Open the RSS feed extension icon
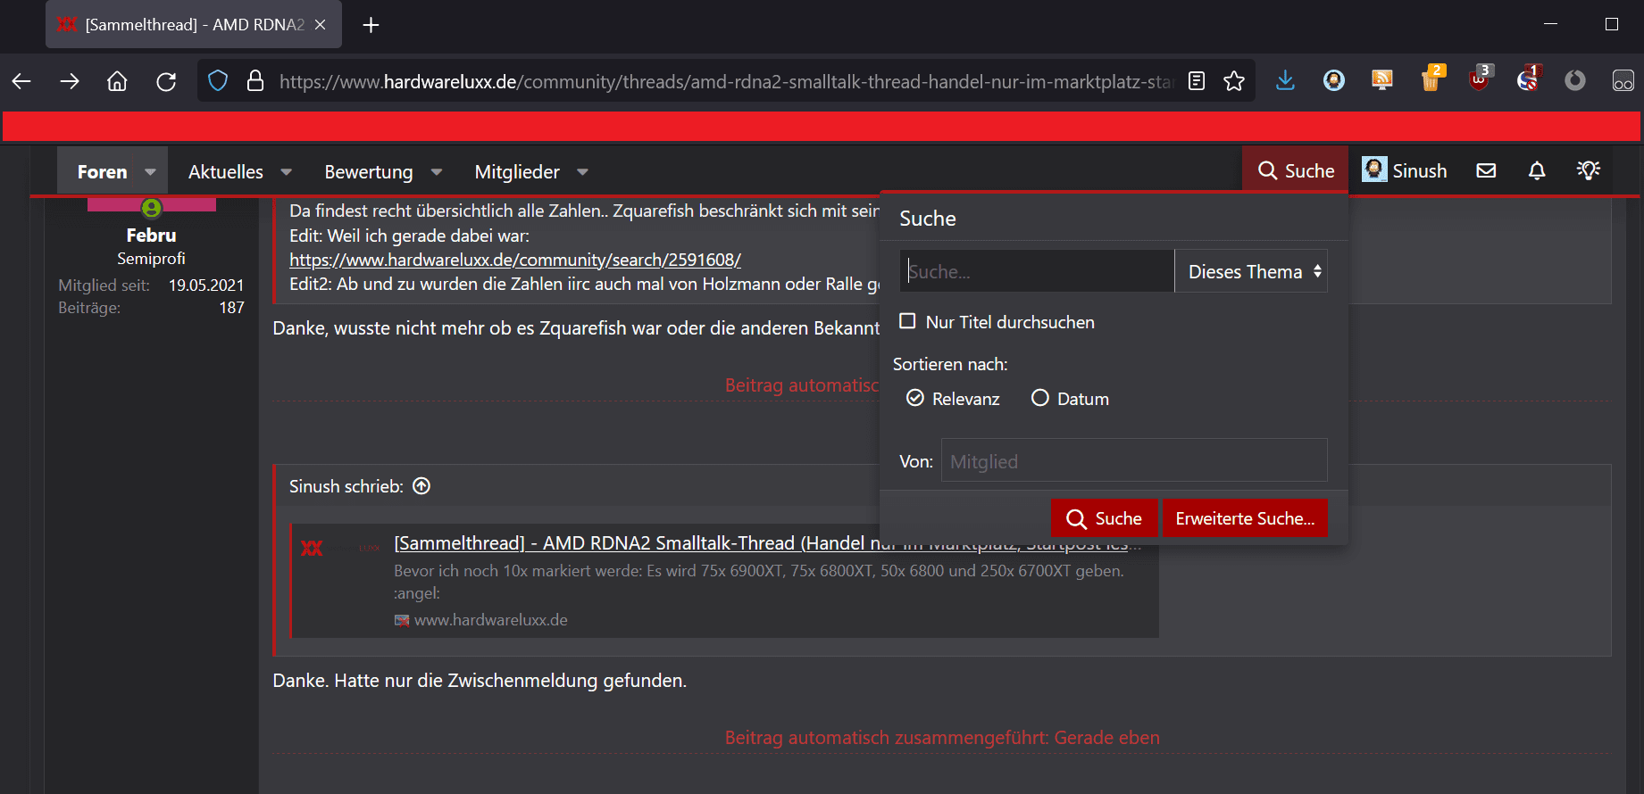Viewport: 1644px width, 794px height. click(1382, 81)
